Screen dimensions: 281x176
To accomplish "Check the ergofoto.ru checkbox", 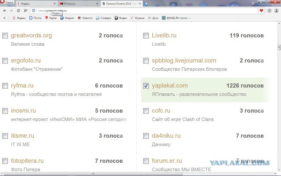I will tap(5, 61).
